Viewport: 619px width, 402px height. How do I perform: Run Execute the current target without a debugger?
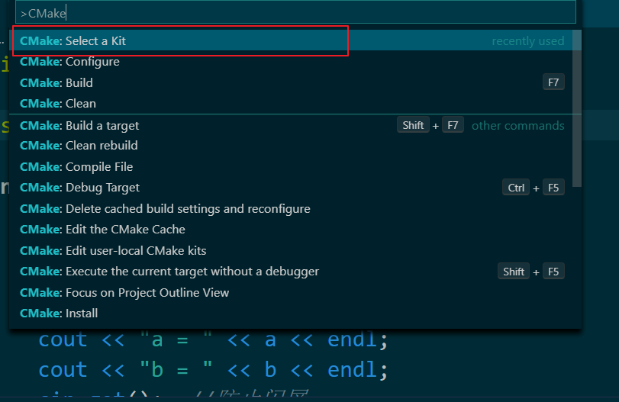pyautogui.click(x=295, y=272)
